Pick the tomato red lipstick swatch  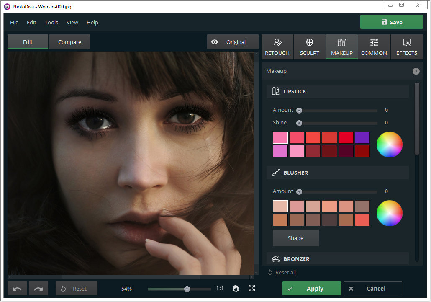click(x=313, y=137)
